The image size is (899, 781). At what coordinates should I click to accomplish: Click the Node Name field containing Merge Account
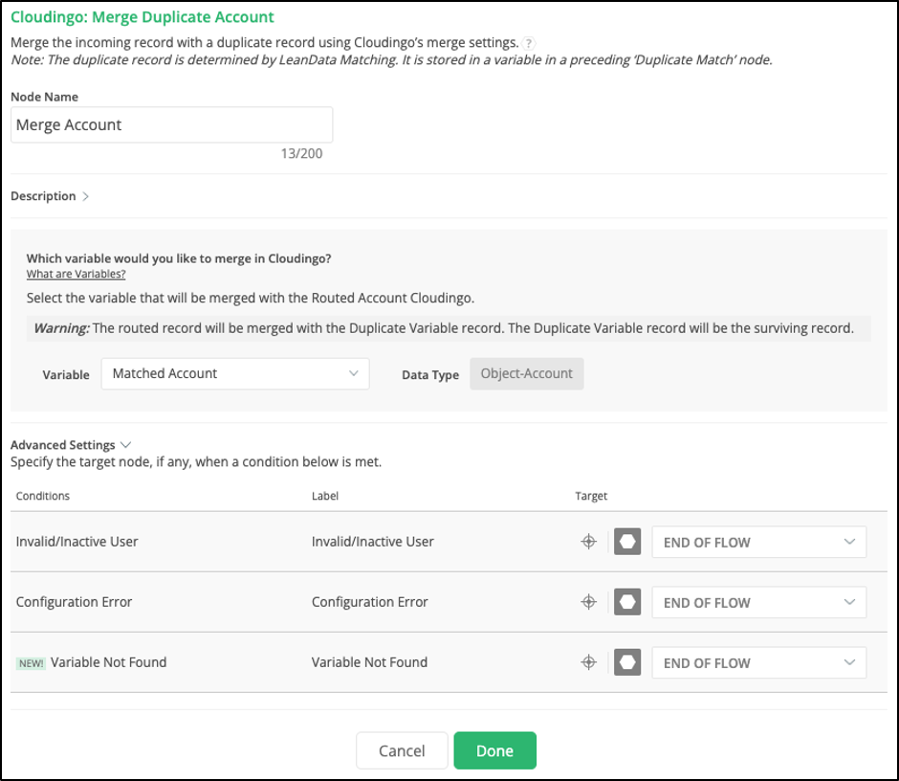click(x=171, y=124)
